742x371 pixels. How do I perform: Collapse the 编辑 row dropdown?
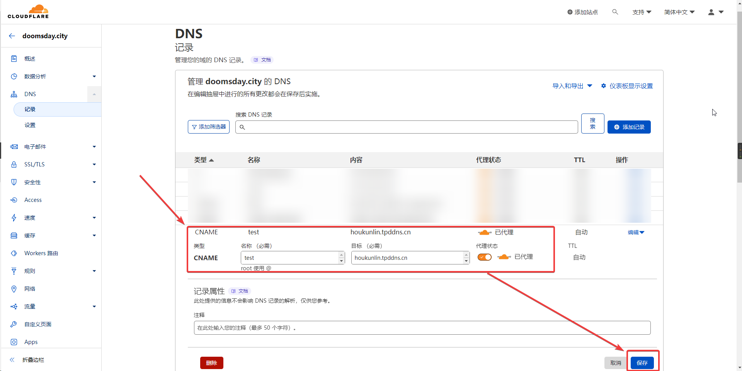click(x=636, y=232)
